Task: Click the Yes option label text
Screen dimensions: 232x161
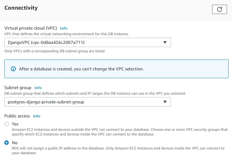Action: point(15,124)
